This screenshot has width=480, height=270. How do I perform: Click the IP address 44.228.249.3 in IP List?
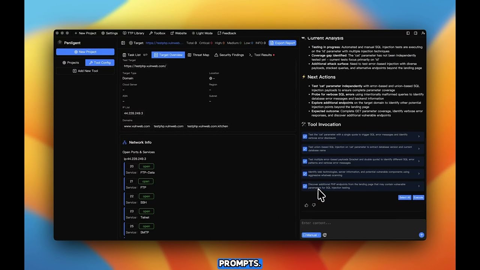(133, 113)
